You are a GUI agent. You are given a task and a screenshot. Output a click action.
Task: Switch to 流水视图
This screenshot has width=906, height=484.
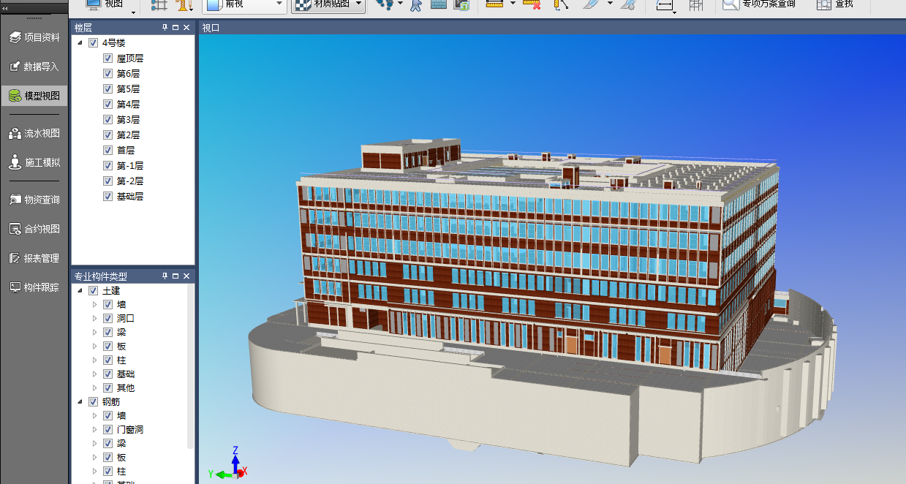34,133
